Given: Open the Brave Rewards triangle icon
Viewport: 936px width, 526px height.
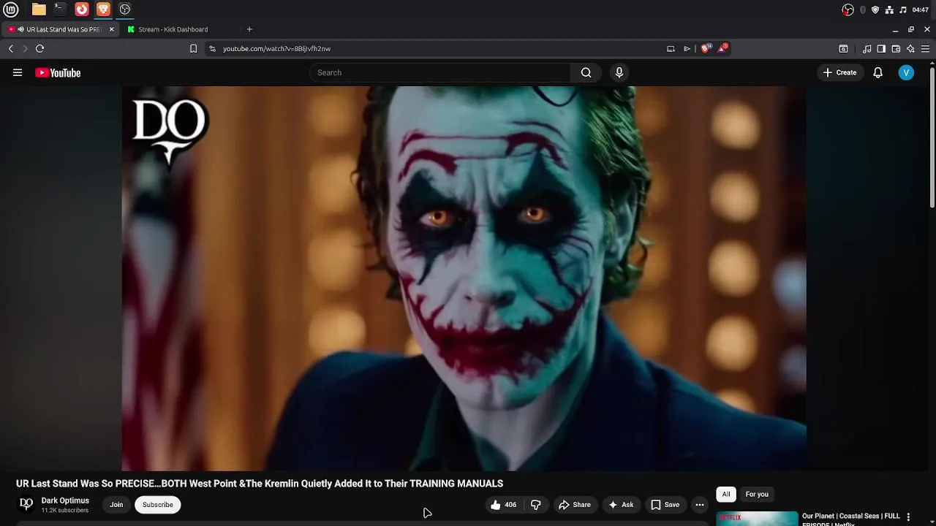Looking at the screenshot, I should pyautogui.click(x=723, y=48).
